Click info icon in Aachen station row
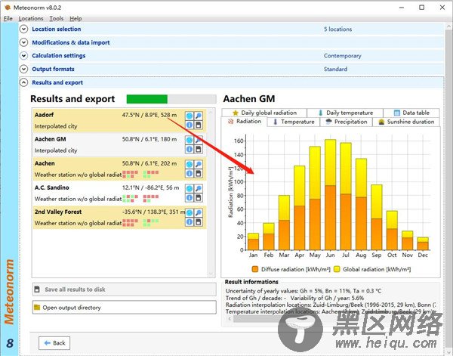The height and width of the screenshot is (356, 453). point(190,174)
